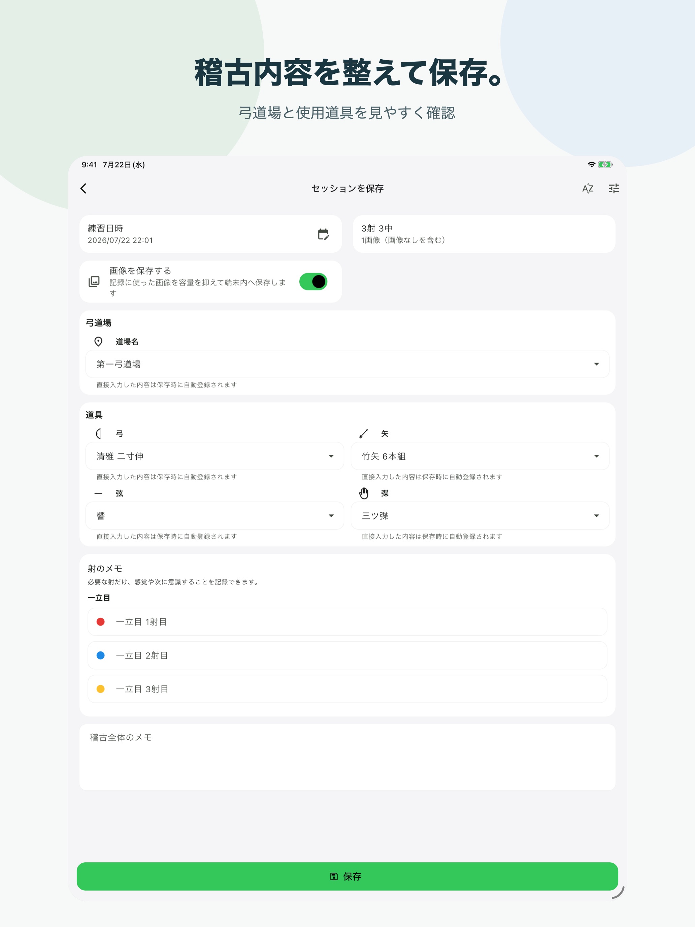Screen dimensions: 695x927
Task: Tap the 記録に使った画像 description text
Action: click(x=197, y=287)
